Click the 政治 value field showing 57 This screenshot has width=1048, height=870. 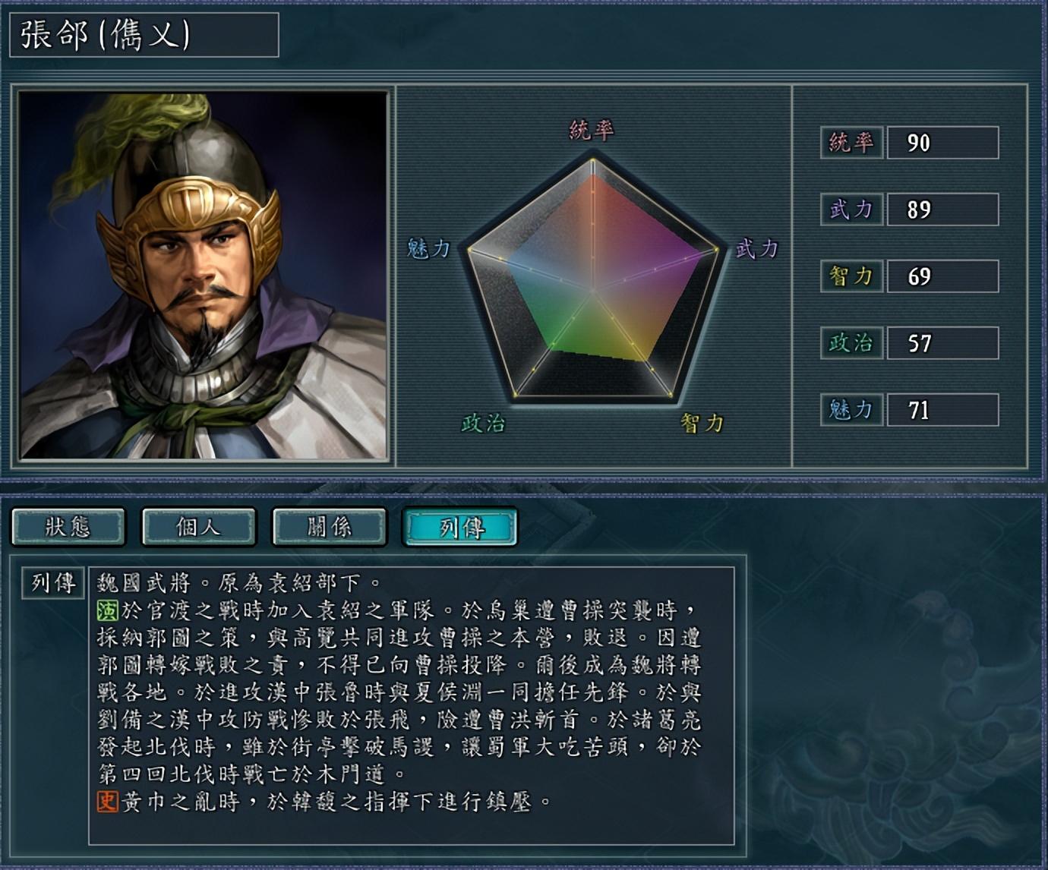[x=942, y=343]
